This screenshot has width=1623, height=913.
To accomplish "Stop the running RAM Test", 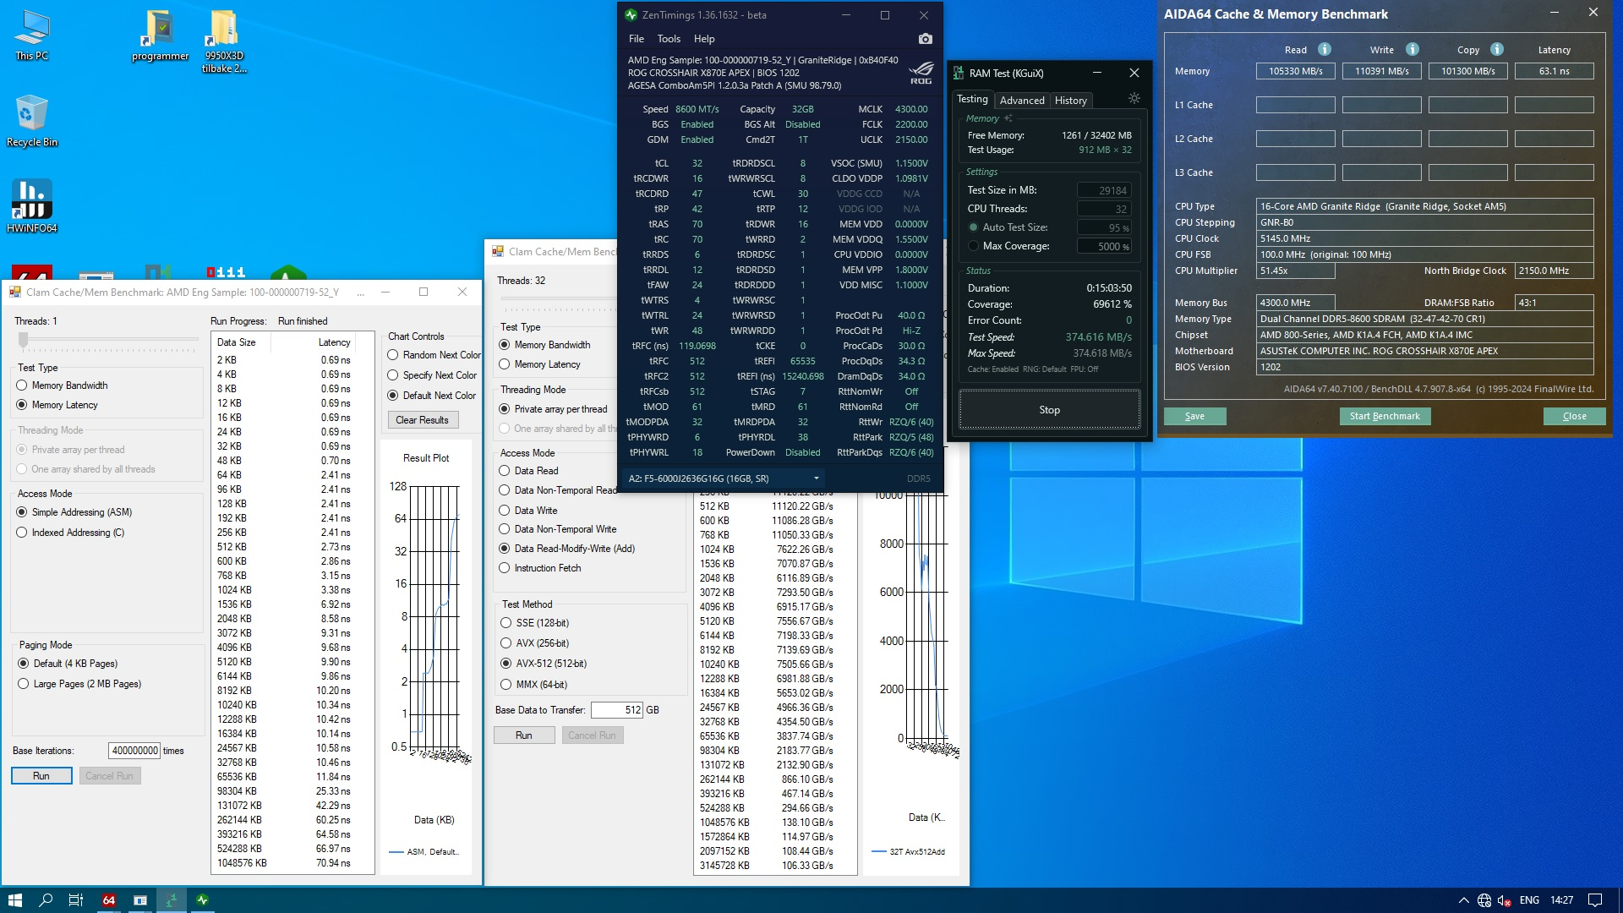I will click(x=1049, y=410).
